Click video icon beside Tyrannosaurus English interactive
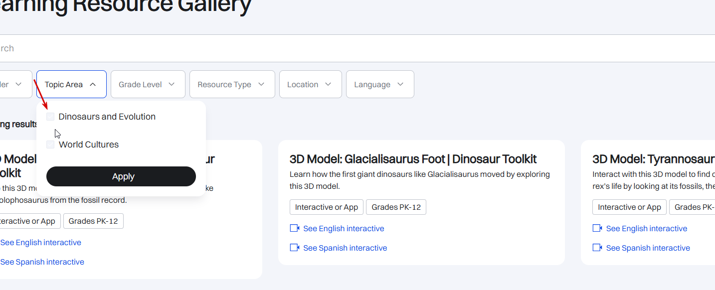715x290 pixels. point(597,228)
